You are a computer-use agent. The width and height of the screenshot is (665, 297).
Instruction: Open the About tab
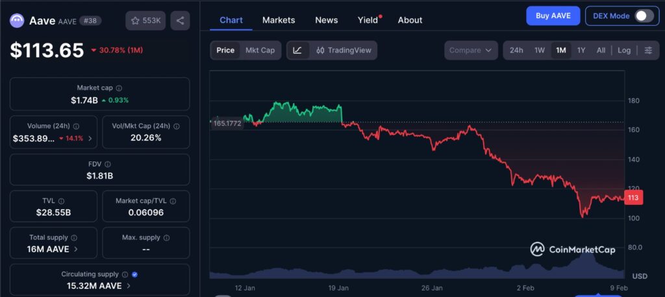[x=410, y=20]
